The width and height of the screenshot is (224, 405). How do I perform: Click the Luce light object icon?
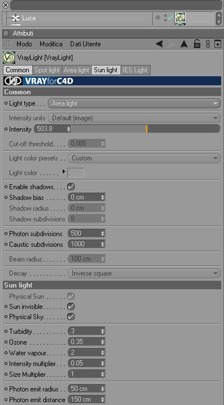coord(16,18)
